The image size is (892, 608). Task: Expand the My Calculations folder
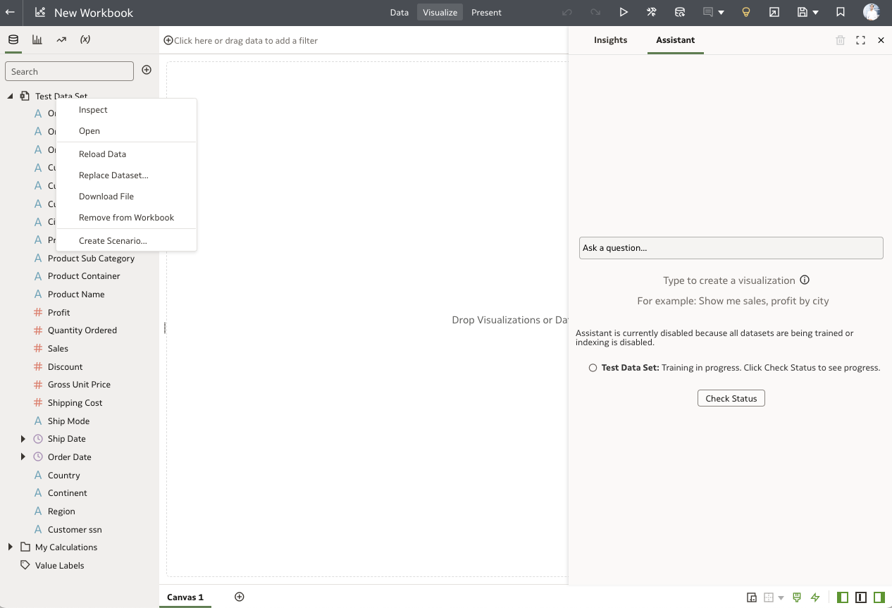10,547
